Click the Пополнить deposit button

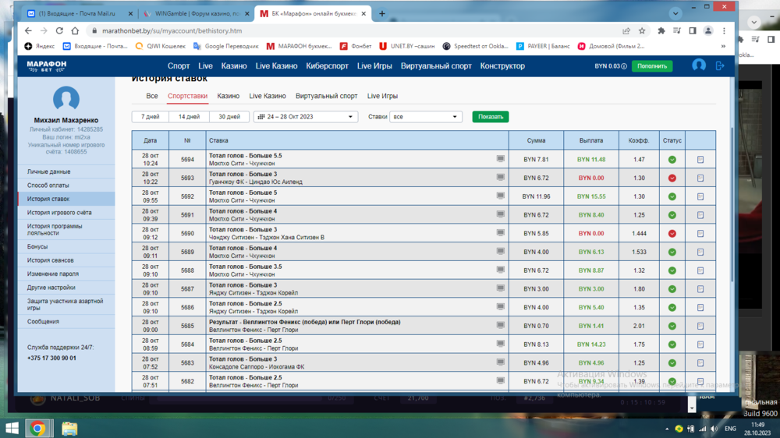652,66
